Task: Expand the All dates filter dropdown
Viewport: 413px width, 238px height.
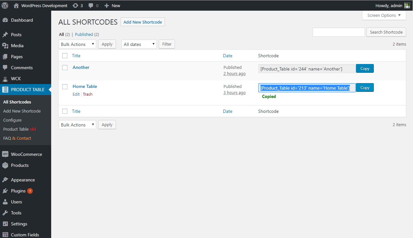Action: 139,44
